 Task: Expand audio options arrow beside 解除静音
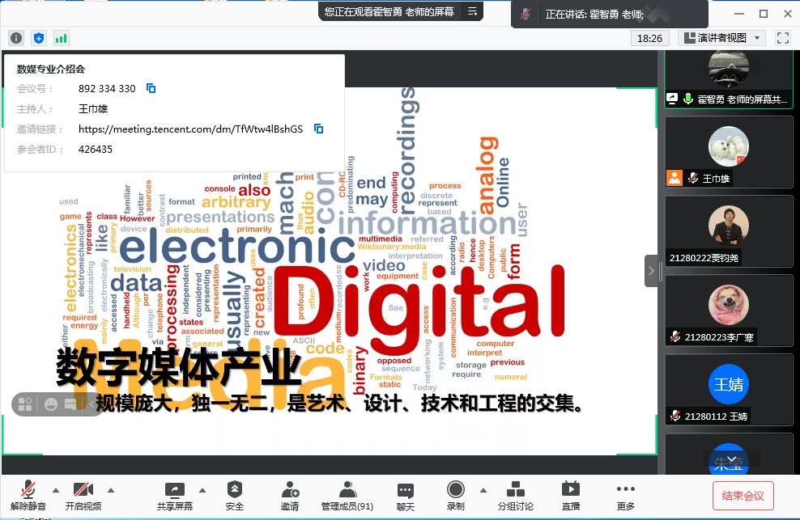click(x=56, y=490)
